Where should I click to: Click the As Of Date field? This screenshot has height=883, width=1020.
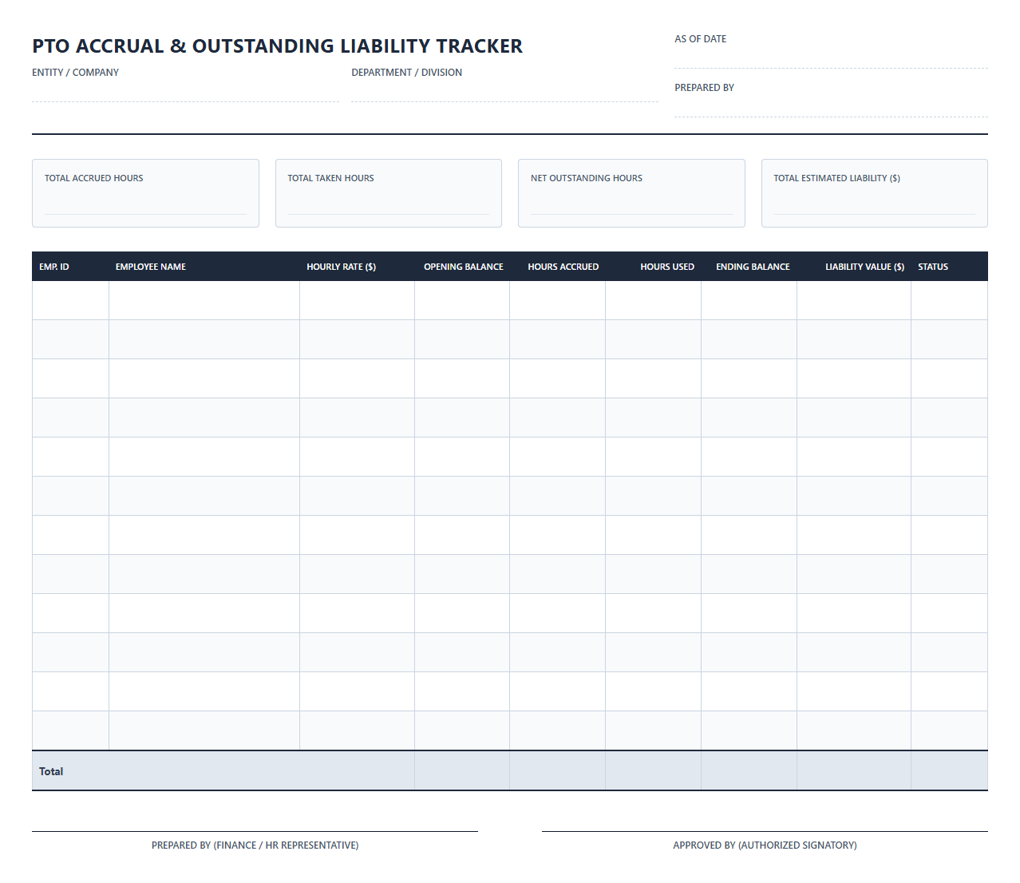tap(831, 58)
